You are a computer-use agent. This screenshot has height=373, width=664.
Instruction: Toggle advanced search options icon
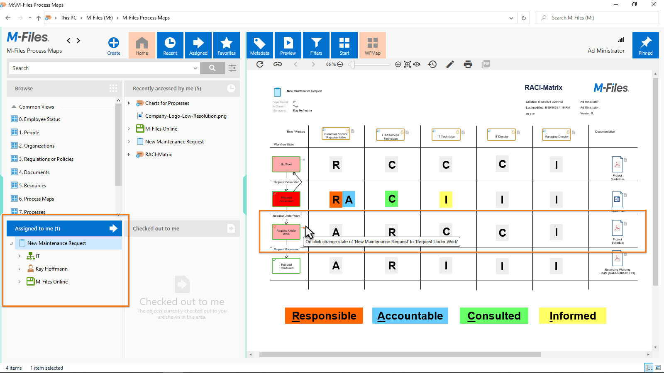pyautogui.click(x=232, y=68)
